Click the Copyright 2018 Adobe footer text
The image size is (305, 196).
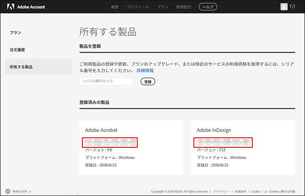pos(180,192)
